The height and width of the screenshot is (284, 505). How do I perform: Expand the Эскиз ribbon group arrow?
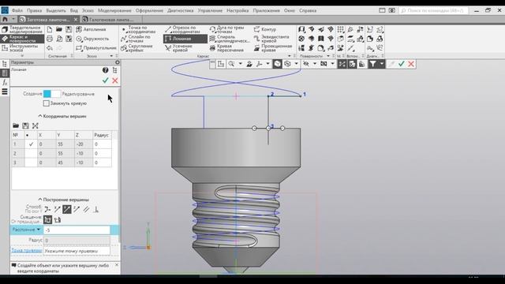tap(111, 56)
